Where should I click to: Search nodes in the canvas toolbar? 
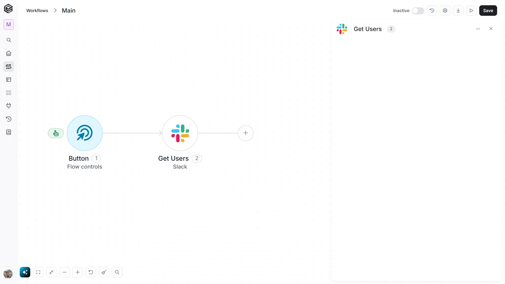tap(117, 272)
